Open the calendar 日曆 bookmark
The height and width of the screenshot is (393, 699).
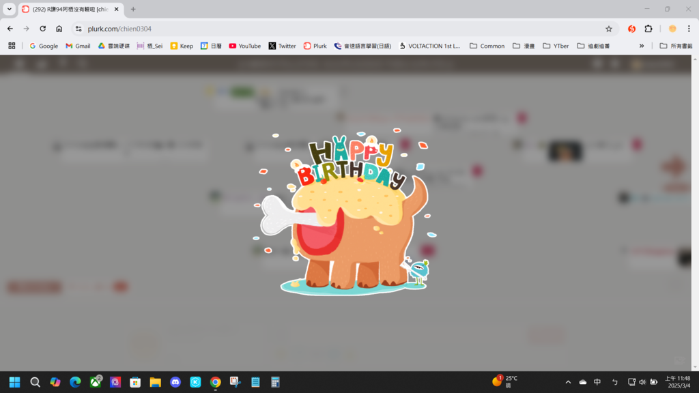click(211, 46)
